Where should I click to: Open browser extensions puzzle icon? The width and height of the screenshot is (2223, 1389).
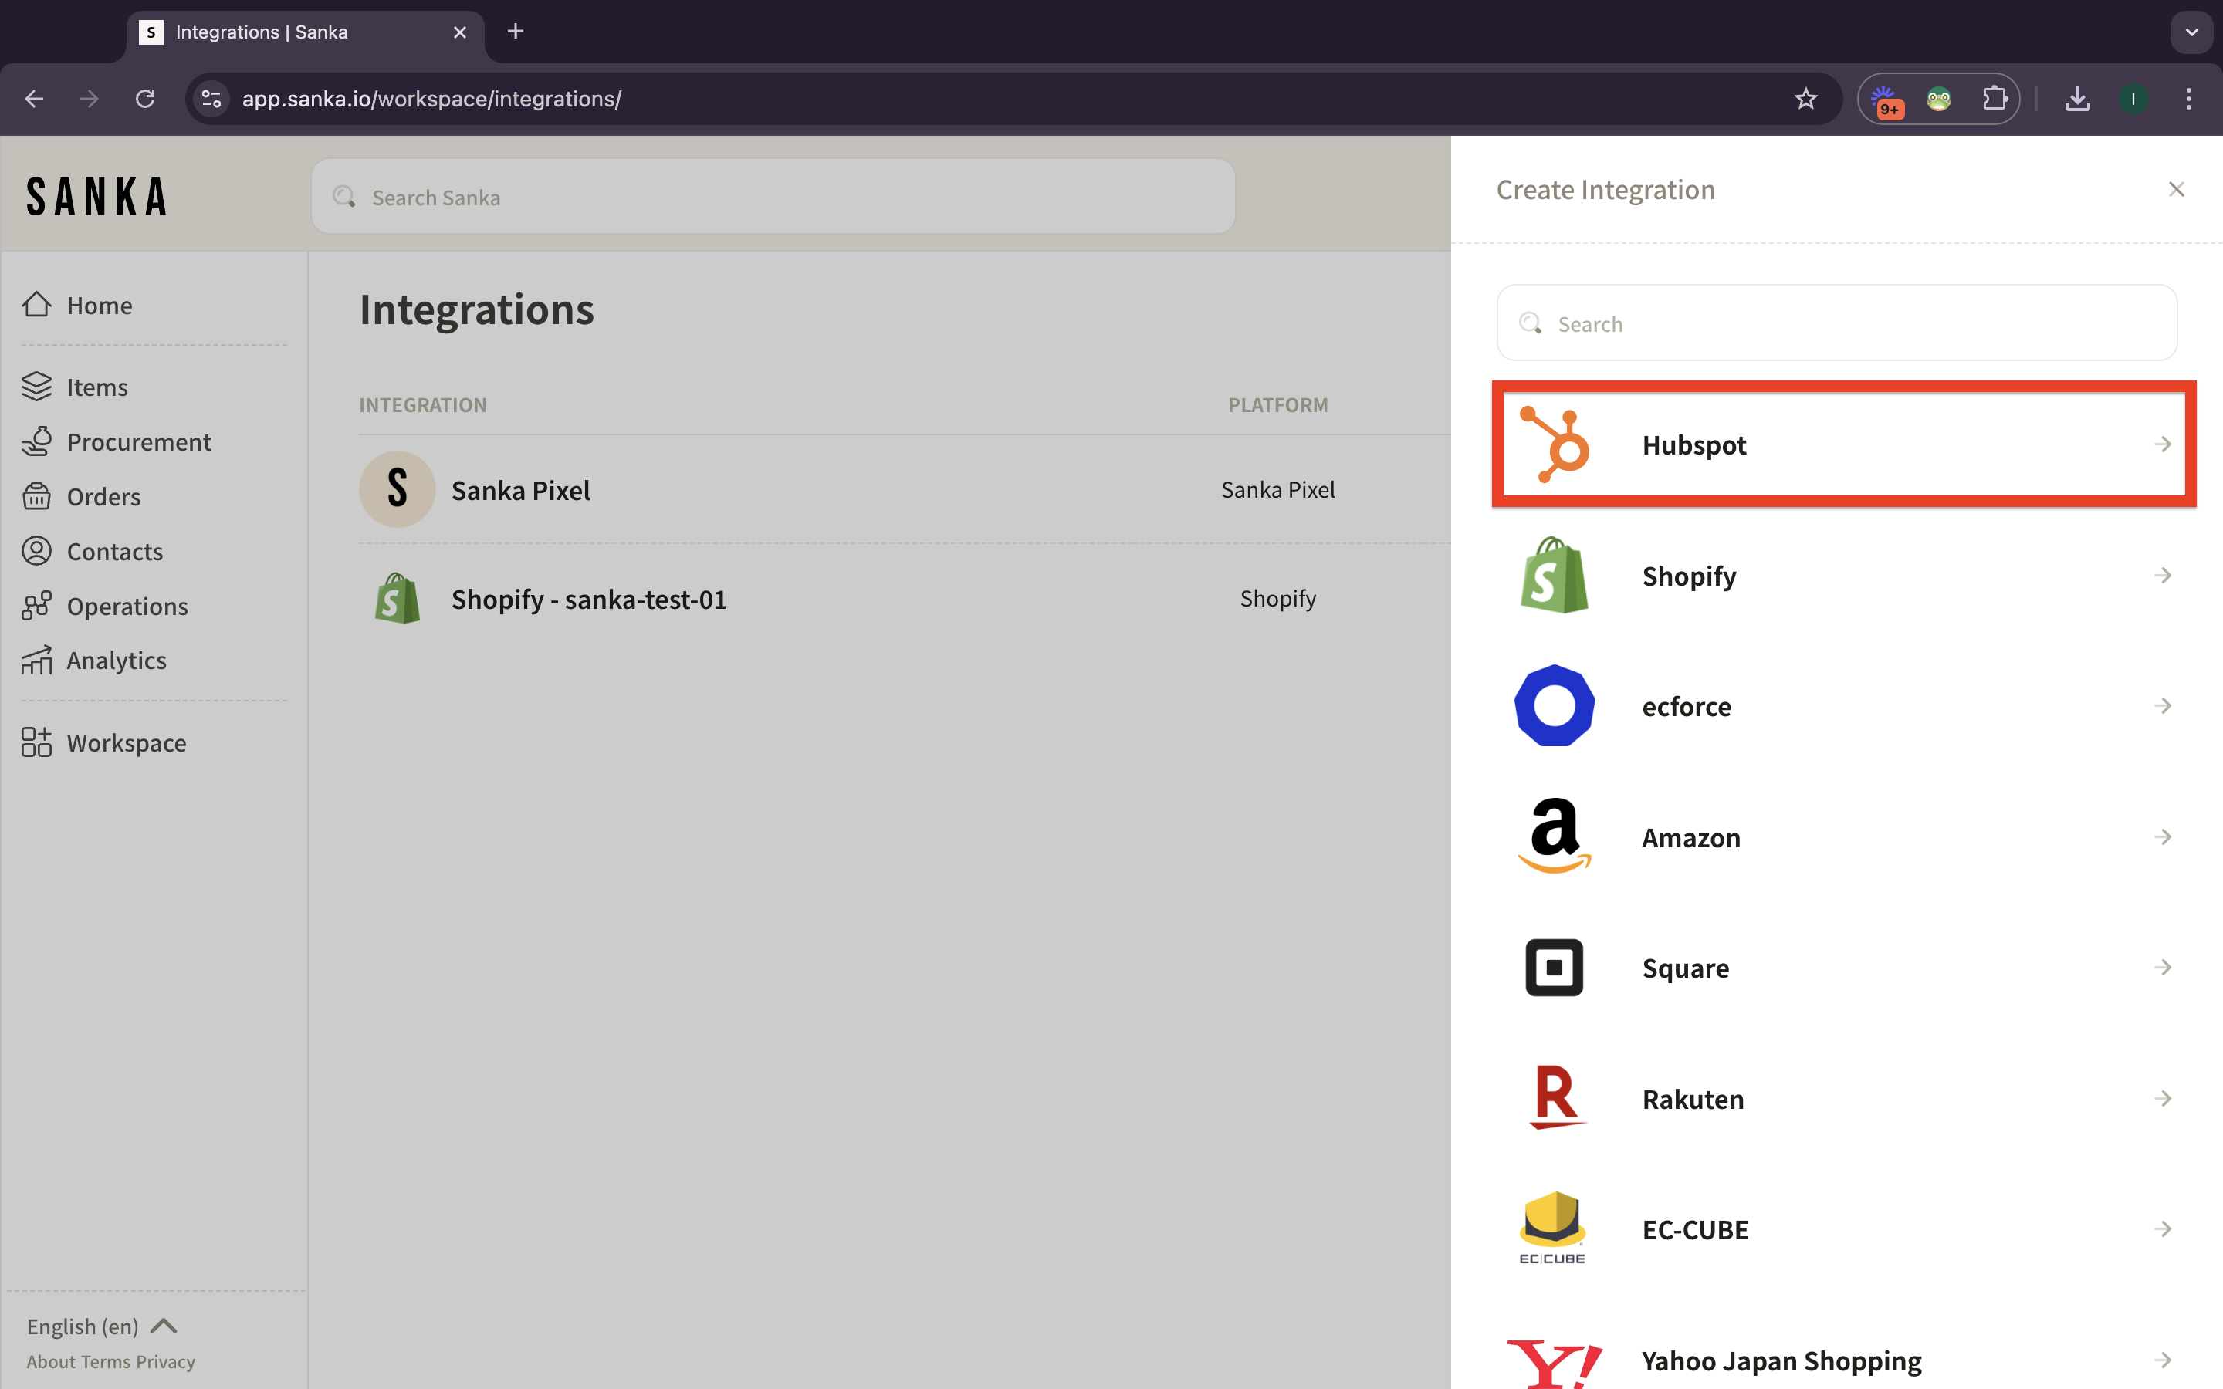pos(1995,100)
